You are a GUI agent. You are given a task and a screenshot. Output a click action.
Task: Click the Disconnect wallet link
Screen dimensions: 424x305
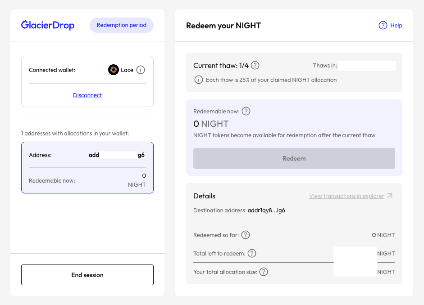(87, 95)
